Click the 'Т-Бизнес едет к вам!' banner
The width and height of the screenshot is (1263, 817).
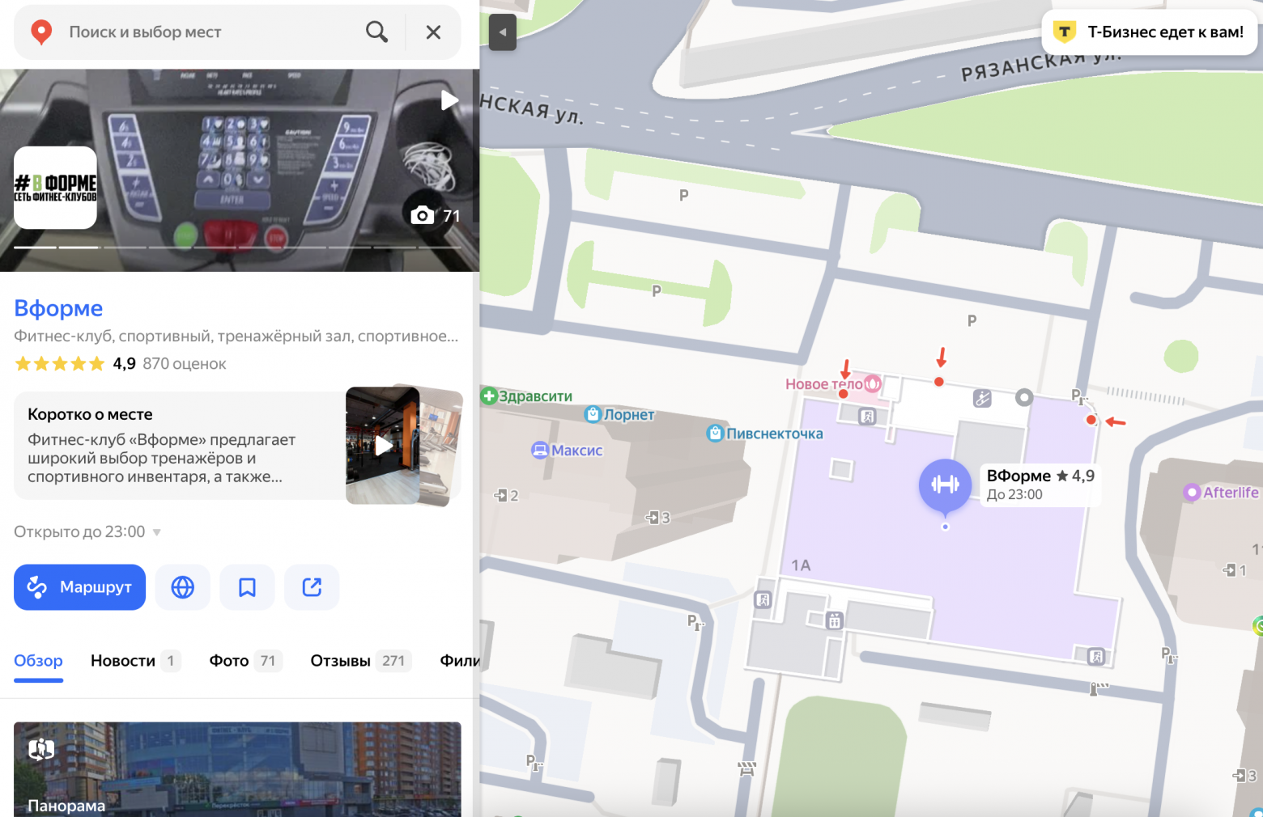click(1149, 32)
